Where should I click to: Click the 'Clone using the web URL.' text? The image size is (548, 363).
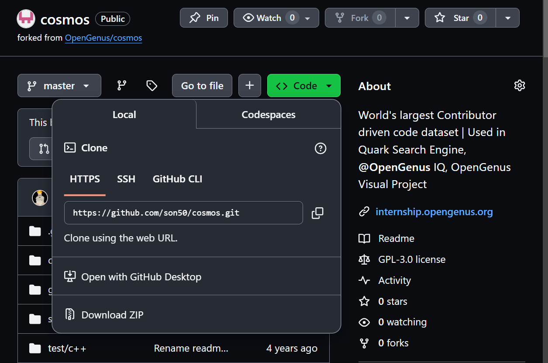pos(121,238)
